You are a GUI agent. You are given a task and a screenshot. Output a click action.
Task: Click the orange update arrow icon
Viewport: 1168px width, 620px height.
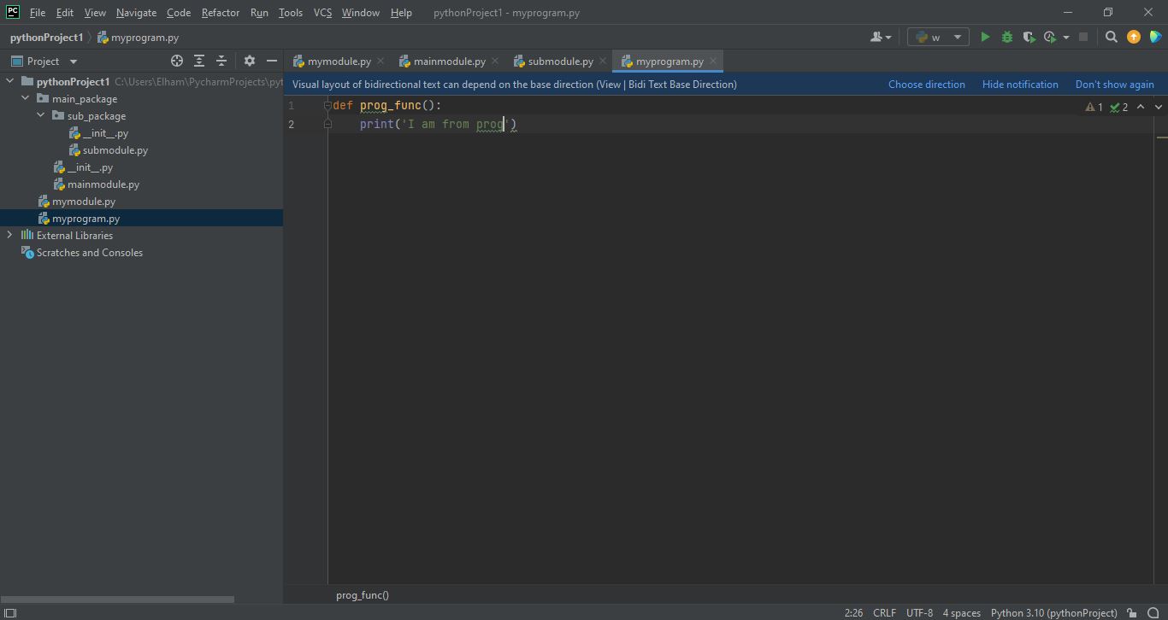pos(1134,37)
